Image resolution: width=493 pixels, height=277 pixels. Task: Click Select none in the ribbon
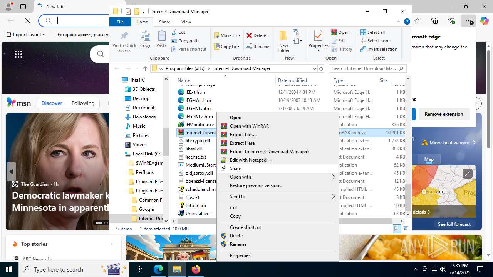tap(376, 41)
